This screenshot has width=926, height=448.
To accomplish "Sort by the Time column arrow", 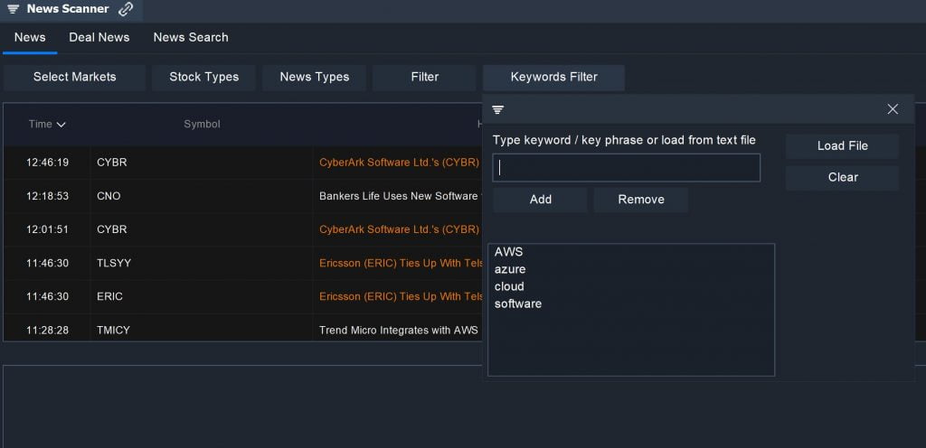I will click(x=61, y=125).
